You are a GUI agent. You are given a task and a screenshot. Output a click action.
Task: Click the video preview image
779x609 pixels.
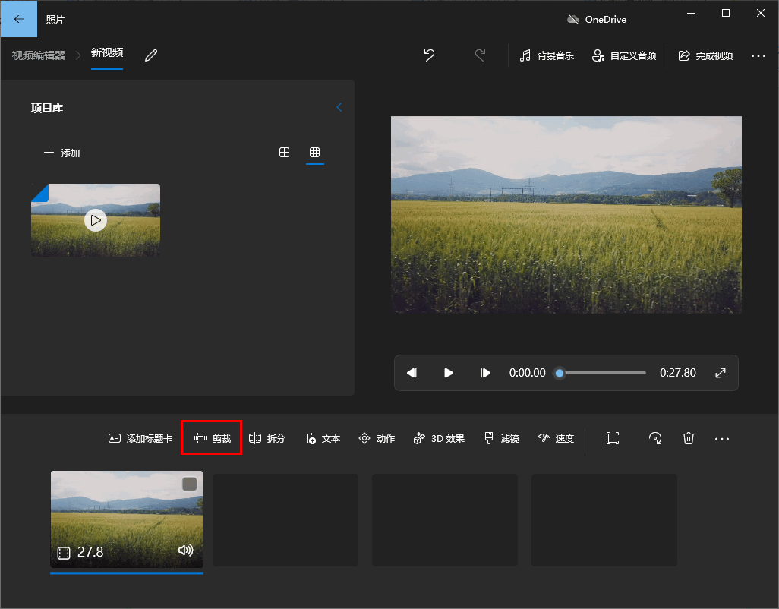click(566, 215)
